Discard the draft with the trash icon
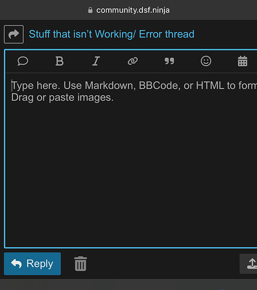Image resolution: width=257 pixels, height=290 pixels. [x=80, y=264]
